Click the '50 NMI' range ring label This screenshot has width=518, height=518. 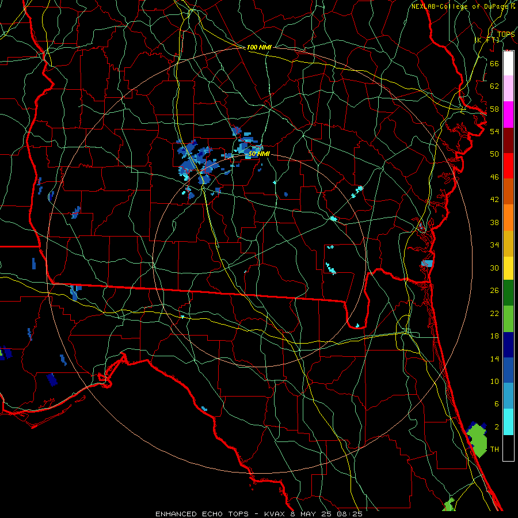coord(259,154)
